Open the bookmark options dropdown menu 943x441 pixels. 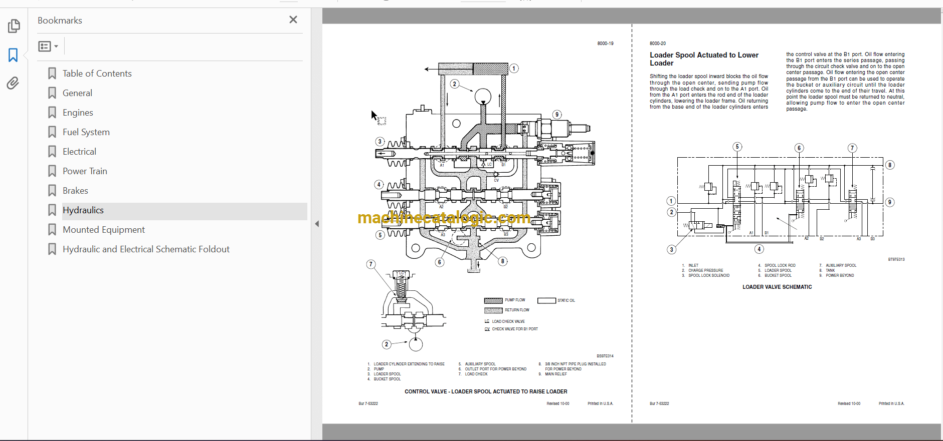(x=48, y=47)
